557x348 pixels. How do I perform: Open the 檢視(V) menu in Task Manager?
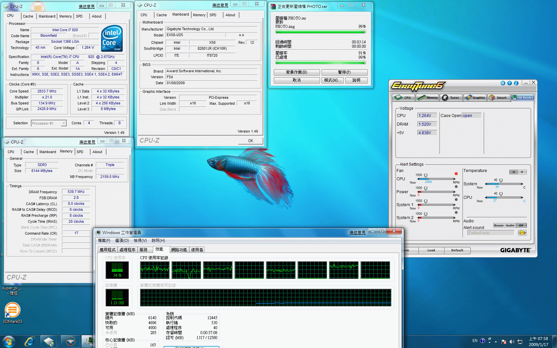[x=140, y=241]
